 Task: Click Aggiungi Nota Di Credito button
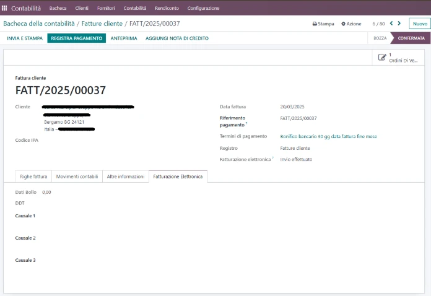pyautogui.click(x=176, y=38)
